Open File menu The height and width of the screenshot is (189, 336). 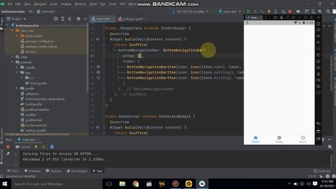click(10, 4)
